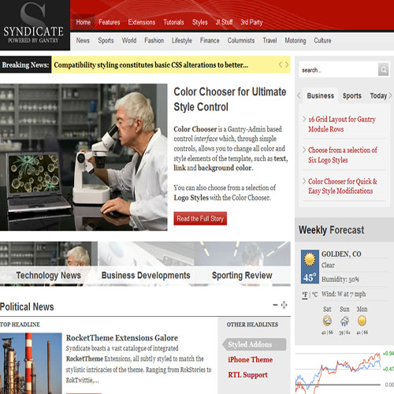This screenshot has height=394, width=394.
Task: Click the Political News move icon
Action: click(284, 305)
